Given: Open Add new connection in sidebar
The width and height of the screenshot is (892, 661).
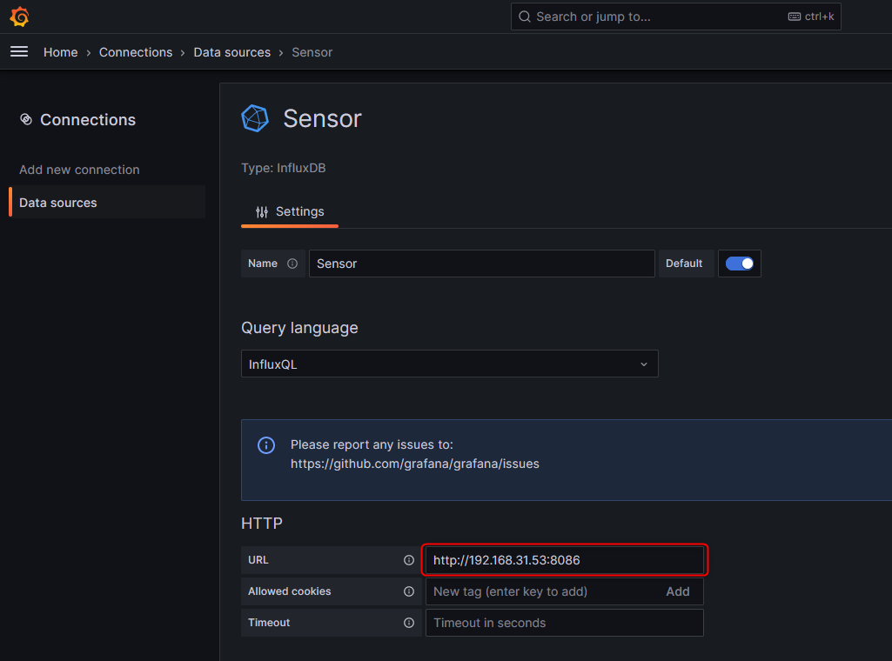Looking at the screenshot, I should (x=80, y=170).
